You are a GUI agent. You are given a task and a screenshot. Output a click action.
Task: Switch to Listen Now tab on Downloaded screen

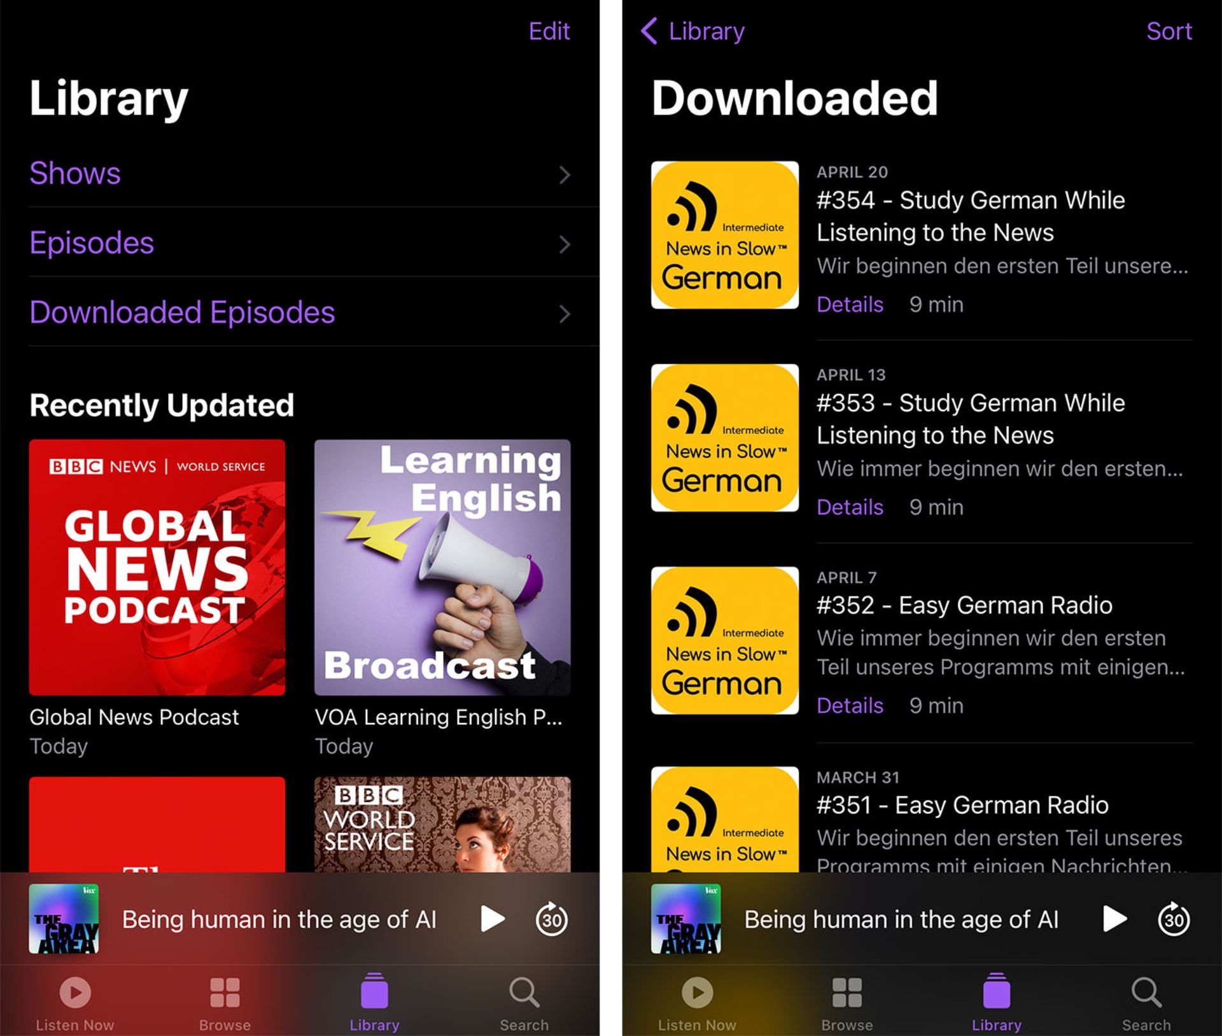(x=697, y=1004)
